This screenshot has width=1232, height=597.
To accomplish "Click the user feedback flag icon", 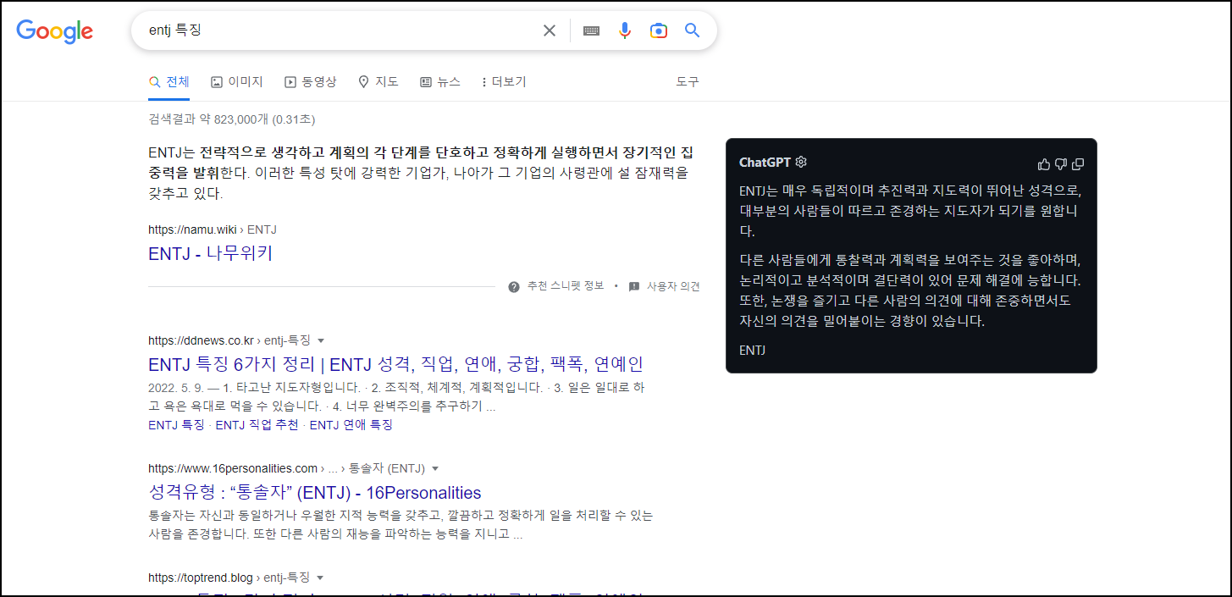I will tap(633, 286).
